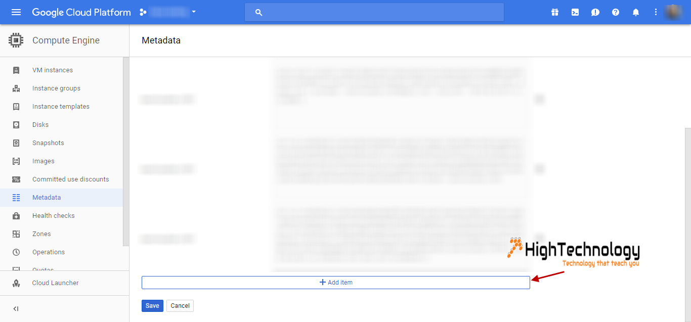Open Operations page

[49, 252]
